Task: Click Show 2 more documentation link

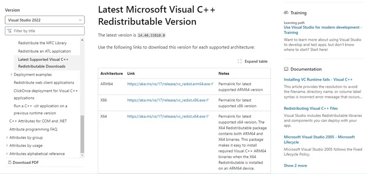Action: point(295,165)
